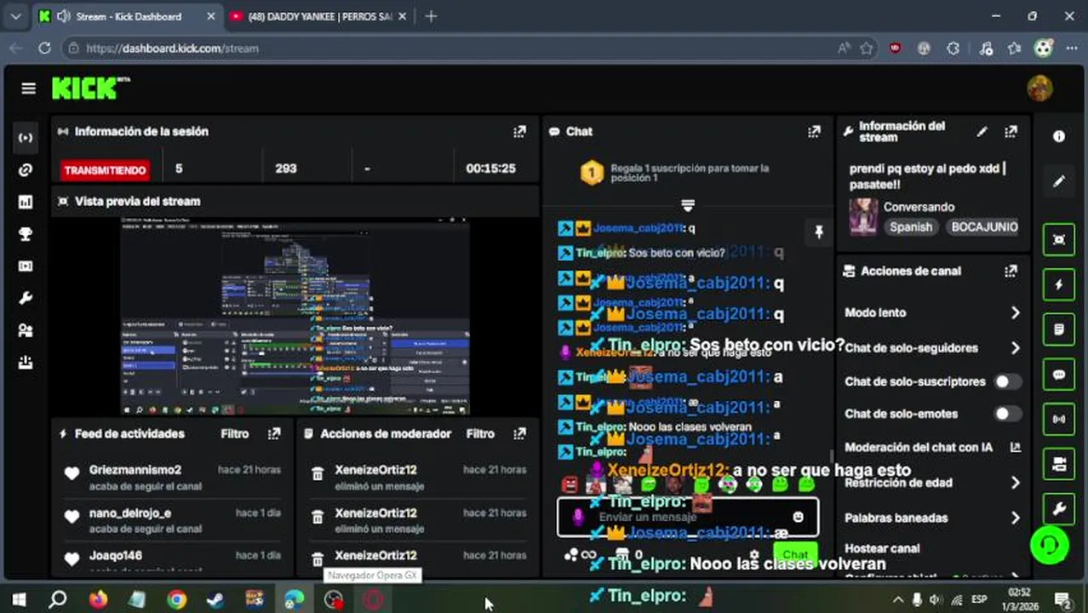This screenshot has height=613, width=1088.
Task: Click the pencil icon in right toolbar
Action: pos(1059,182)
